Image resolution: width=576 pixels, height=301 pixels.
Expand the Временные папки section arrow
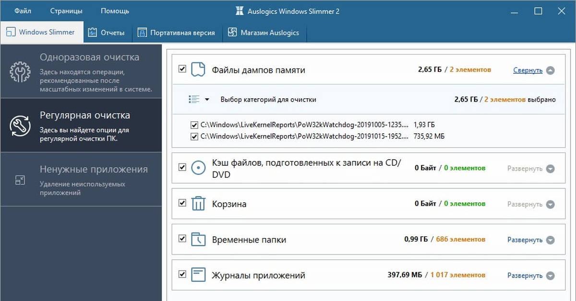(550, 240)
